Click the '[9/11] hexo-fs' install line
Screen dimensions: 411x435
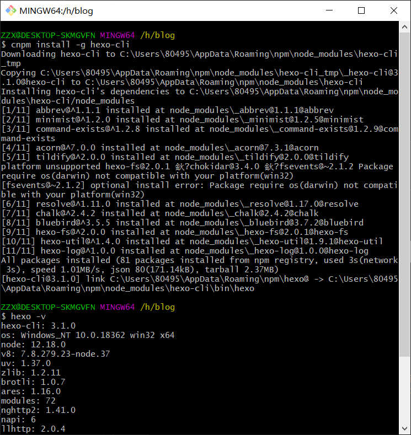coord(175,232)
